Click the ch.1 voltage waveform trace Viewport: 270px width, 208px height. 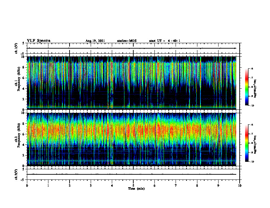pyautogui.click(x=131, y=48)
